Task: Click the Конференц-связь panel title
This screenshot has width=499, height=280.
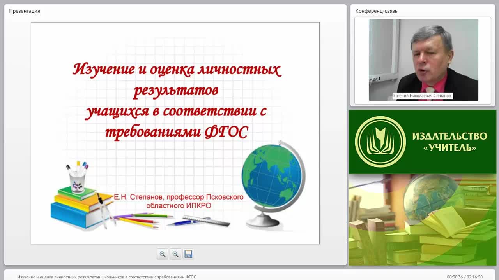Action: (376, 11)
